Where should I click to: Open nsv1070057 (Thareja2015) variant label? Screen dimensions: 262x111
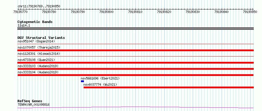click(x=39, y=47)
